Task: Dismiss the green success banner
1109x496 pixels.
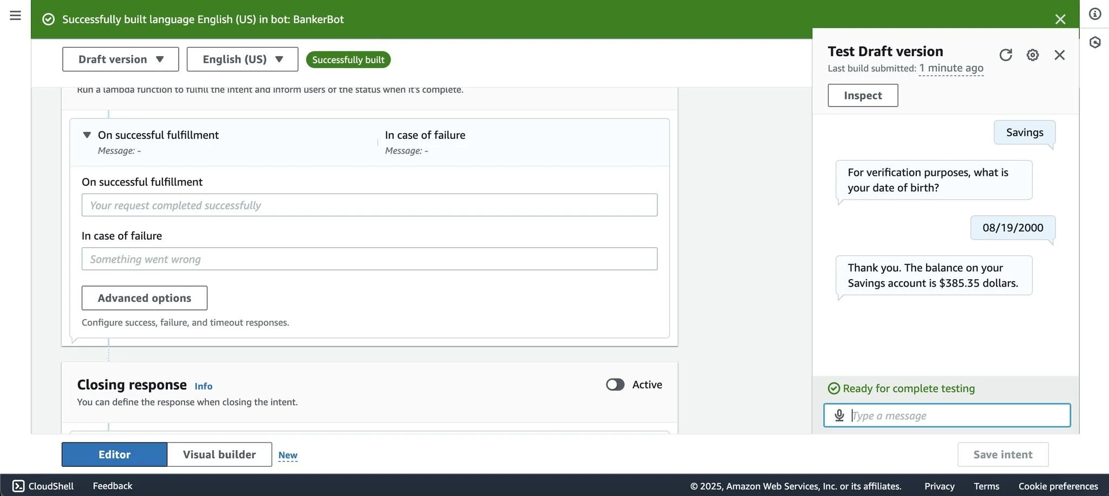Action: (1060, 19)
